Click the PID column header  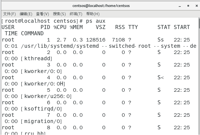45,27
